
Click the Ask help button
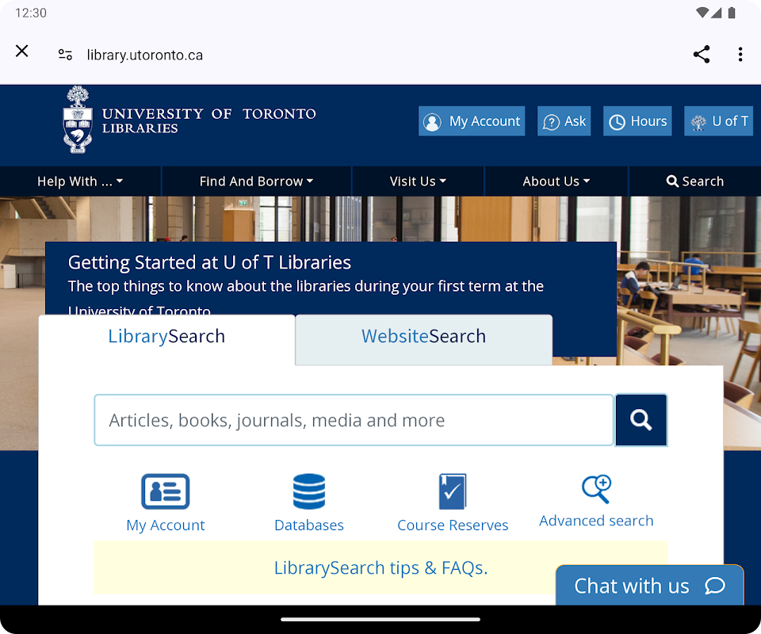tap(564, 120)
